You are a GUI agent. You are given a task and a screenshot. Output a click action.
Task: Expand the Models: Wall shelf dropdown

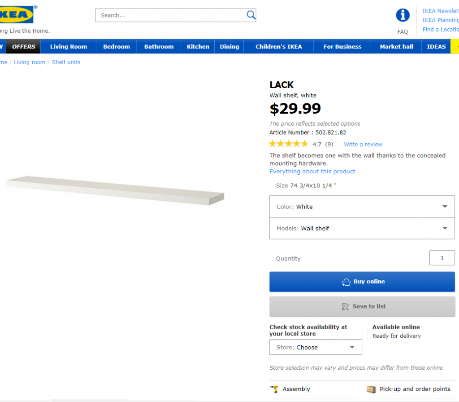point(362,228)
